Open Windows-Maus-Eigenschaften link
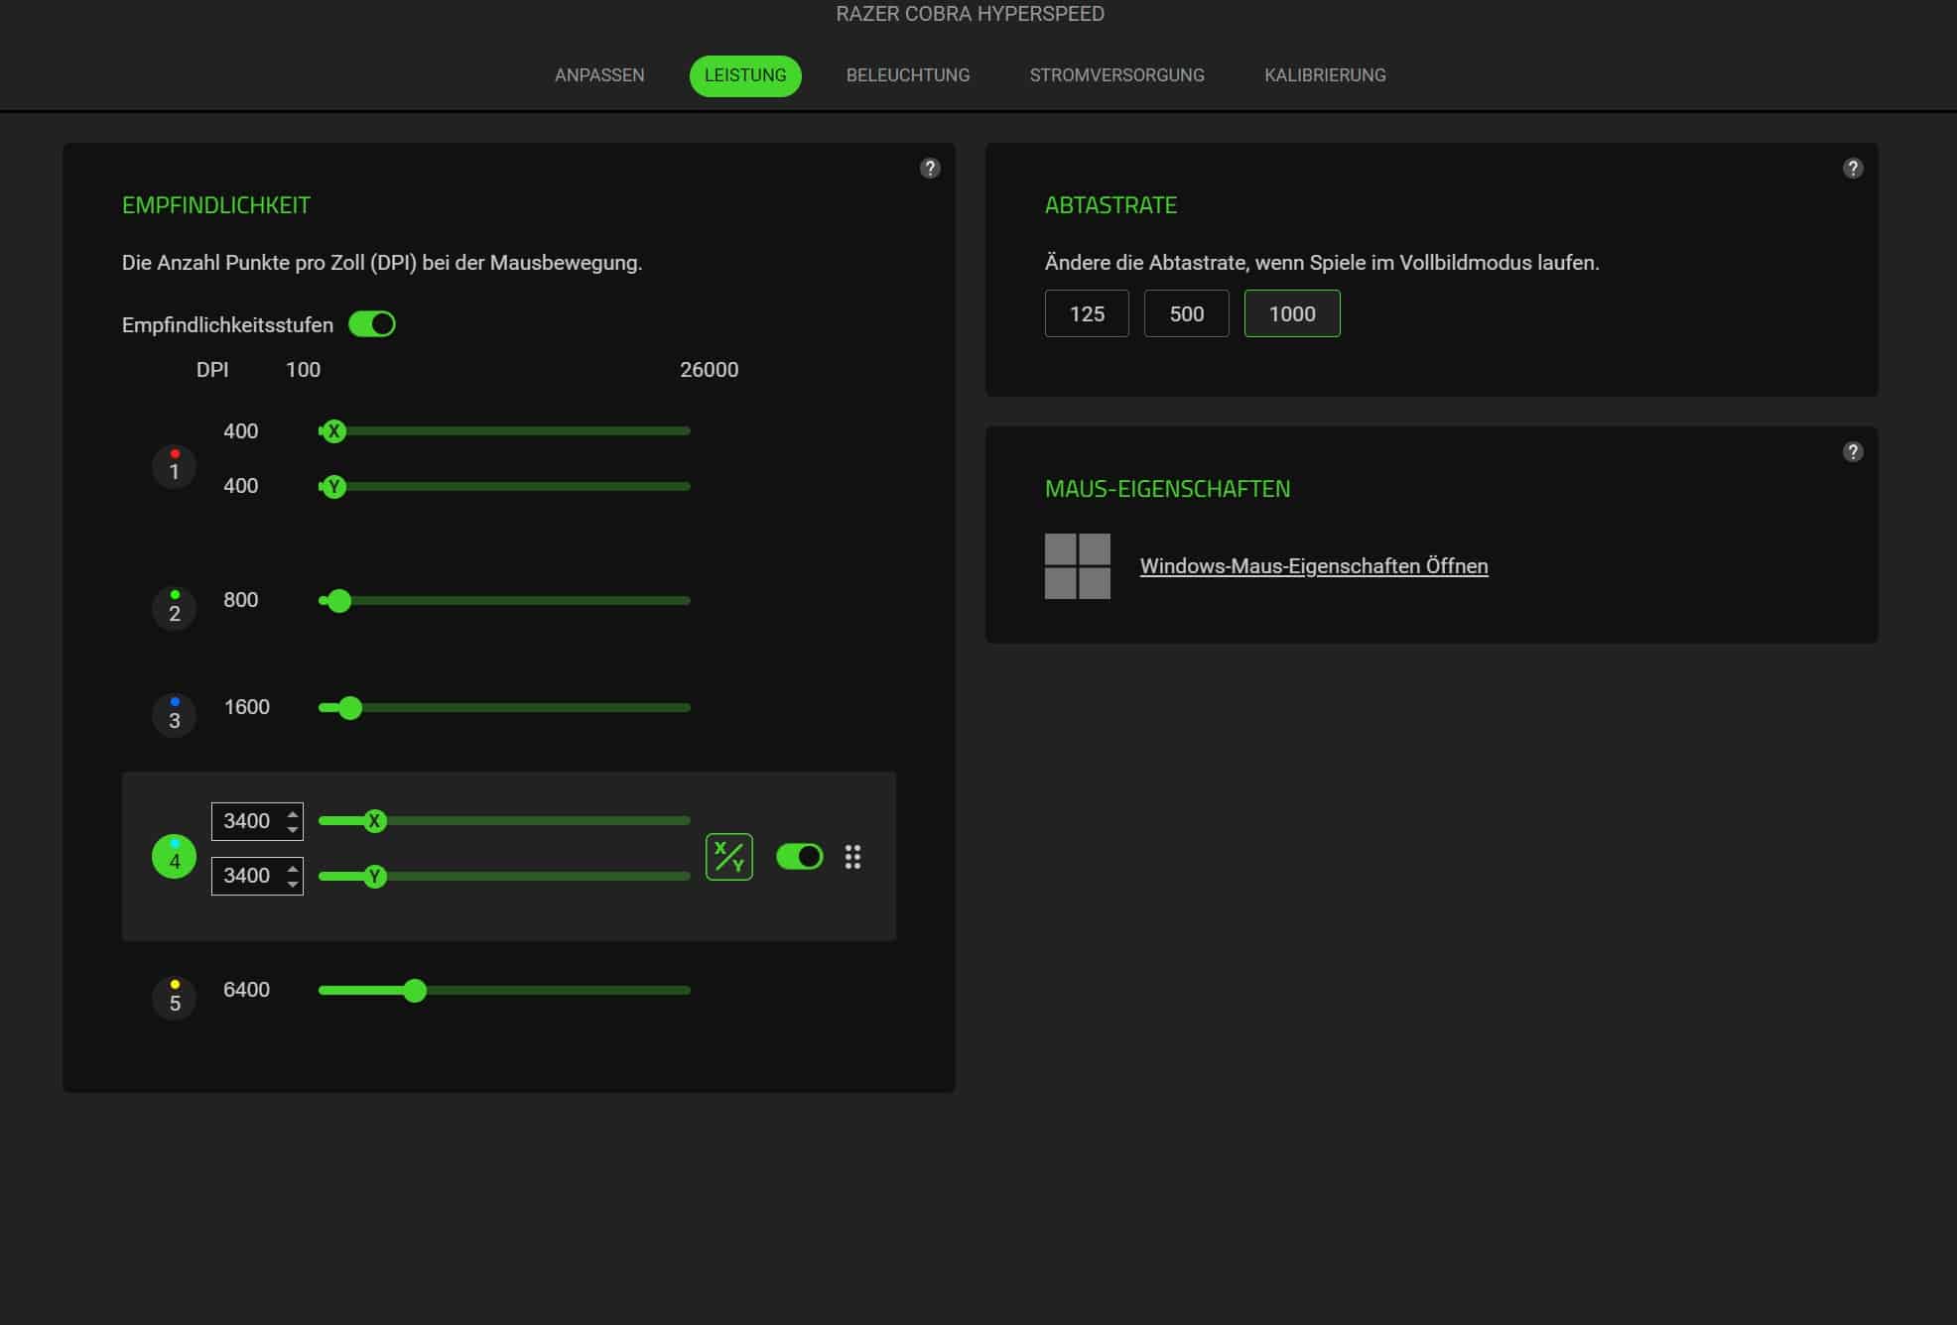The height and width of the screenshot is (1325, 1957). 1313,565
